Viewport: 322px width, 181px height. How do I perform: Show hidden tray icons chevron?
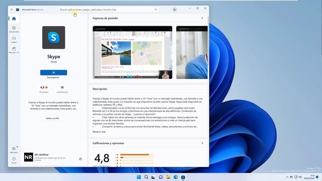pos(287,177)
